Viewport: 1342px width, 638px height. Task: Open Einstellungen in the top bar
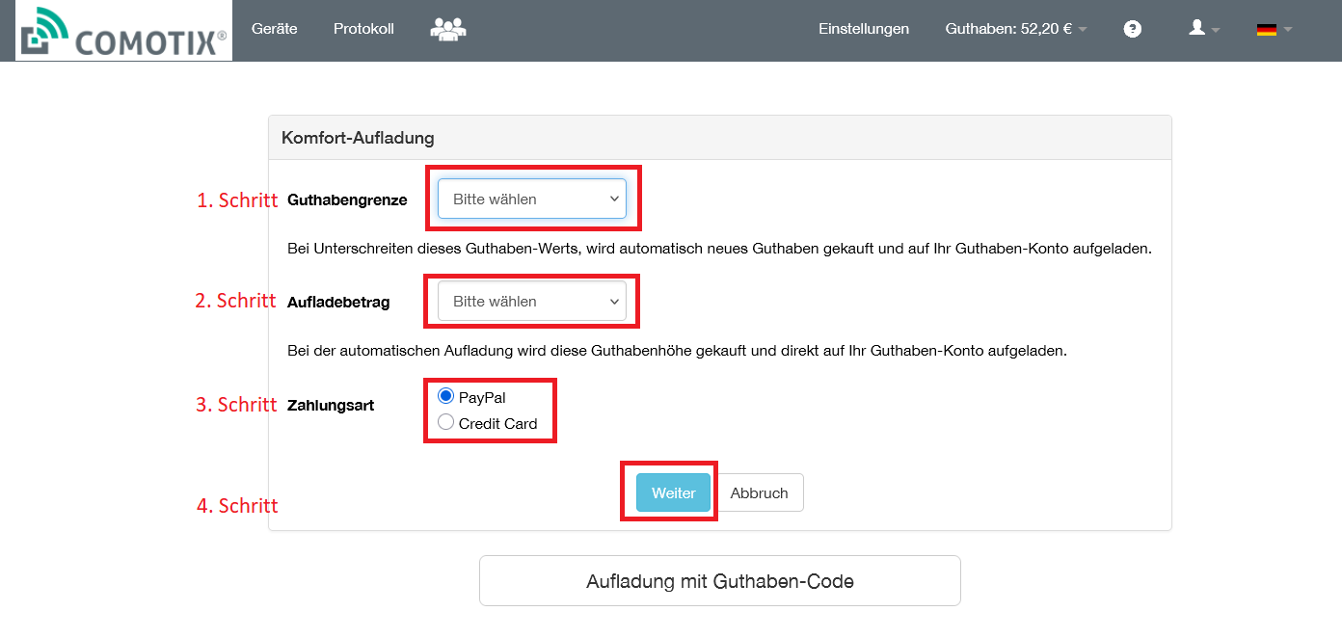pos(864,29)
